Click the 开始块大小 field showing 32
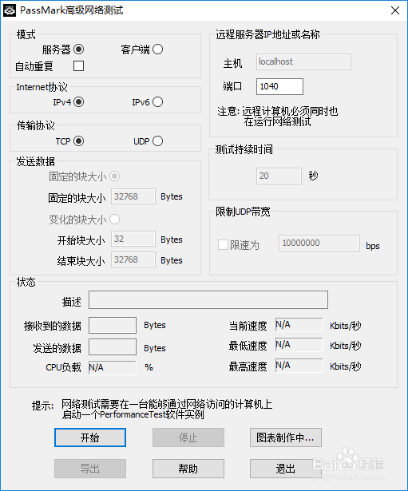Viewport: 408px width, 491px height. (x=133, y=240)
